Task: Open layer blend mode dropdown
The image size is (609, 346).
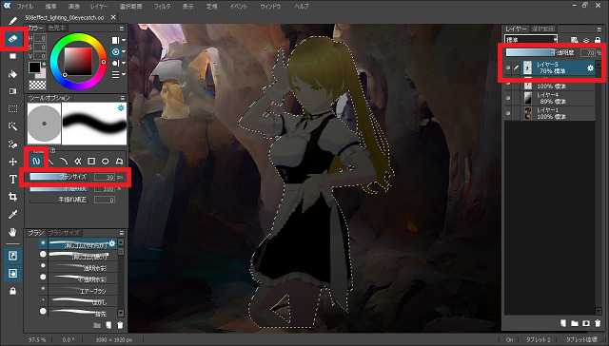Action: tap(531, 40)
